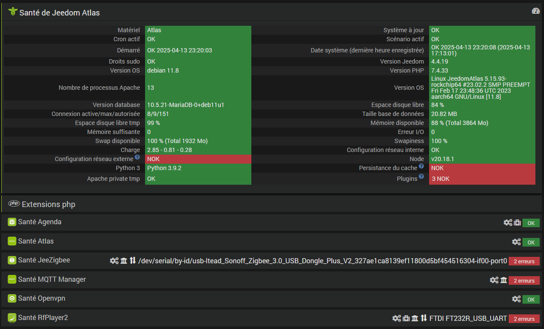Click MQTT Manager gears configuration icon
Viewport: 544px width, 329px height.
tap(494, 280)
